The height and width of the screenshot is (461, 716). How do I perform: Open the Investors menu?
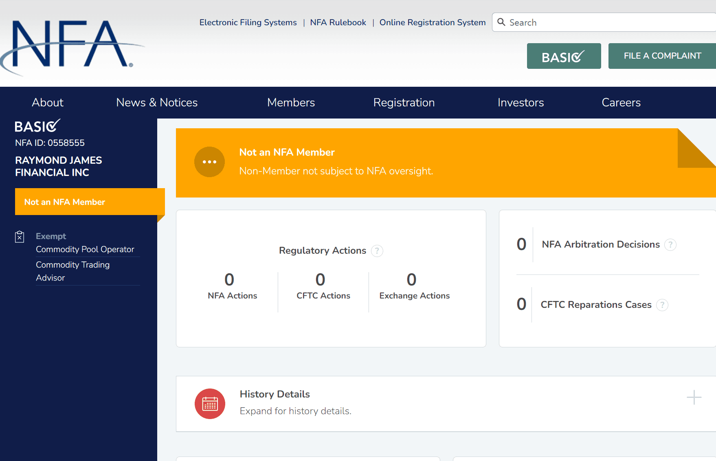[x=521, y=103]
